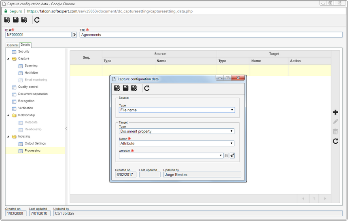Click the plus Add icon on right sidebar

tap(335, 112)
